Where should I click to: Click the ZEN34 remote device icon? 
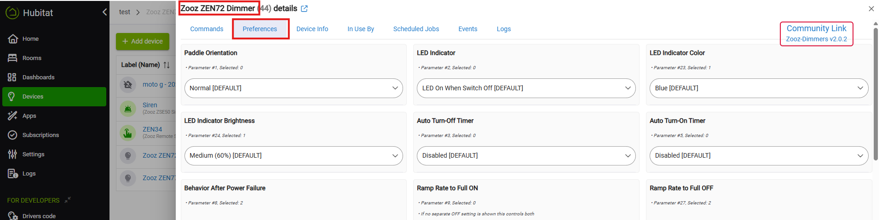point(128,133)
